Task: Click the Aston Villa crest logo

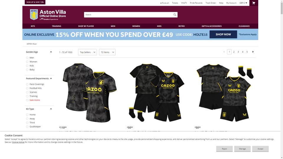Action: click(x=34, y=15)
